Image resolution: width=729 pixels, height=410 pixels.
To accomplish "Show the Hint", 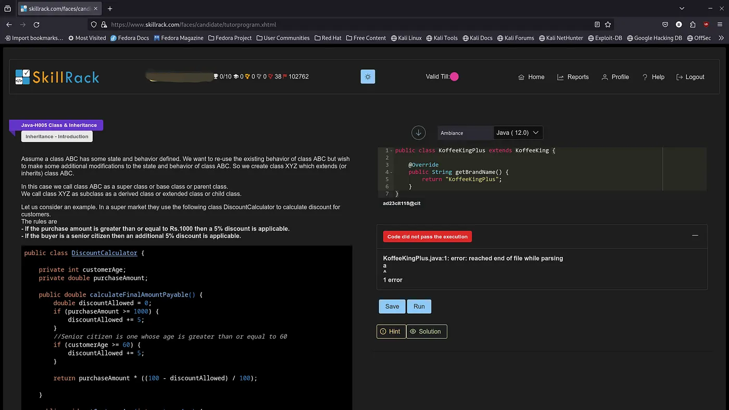I will (391, 331).
